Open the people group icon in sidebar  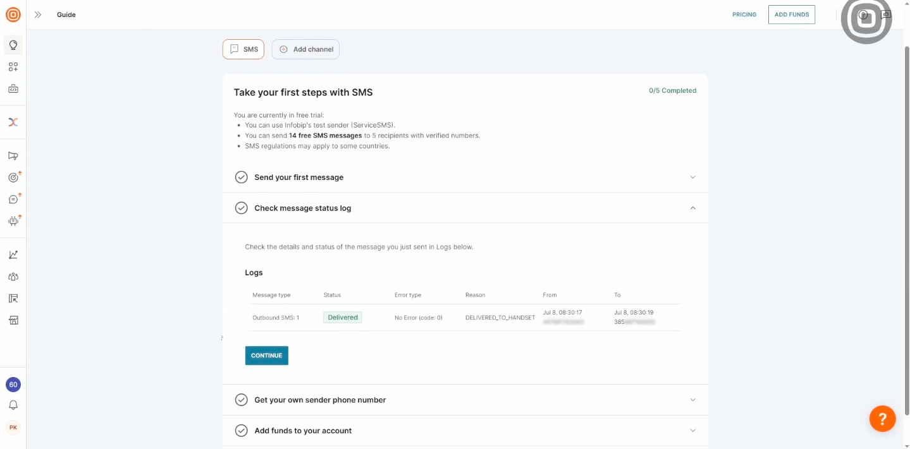coord(13,277)
